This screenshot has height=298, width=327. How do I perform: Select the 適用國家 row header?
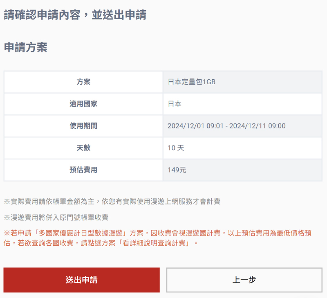[83, 104]
